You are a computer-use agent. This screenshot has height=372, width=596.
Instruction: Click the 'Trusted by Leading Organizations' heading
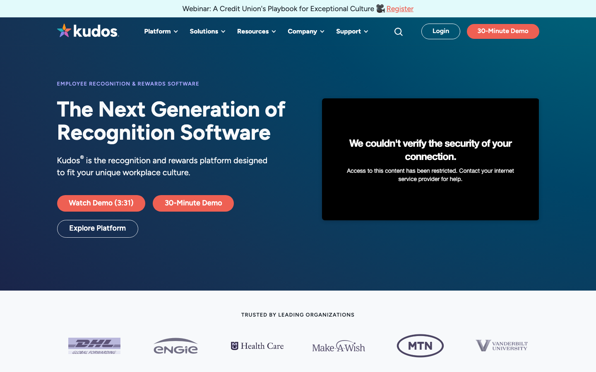pos(298,315)
